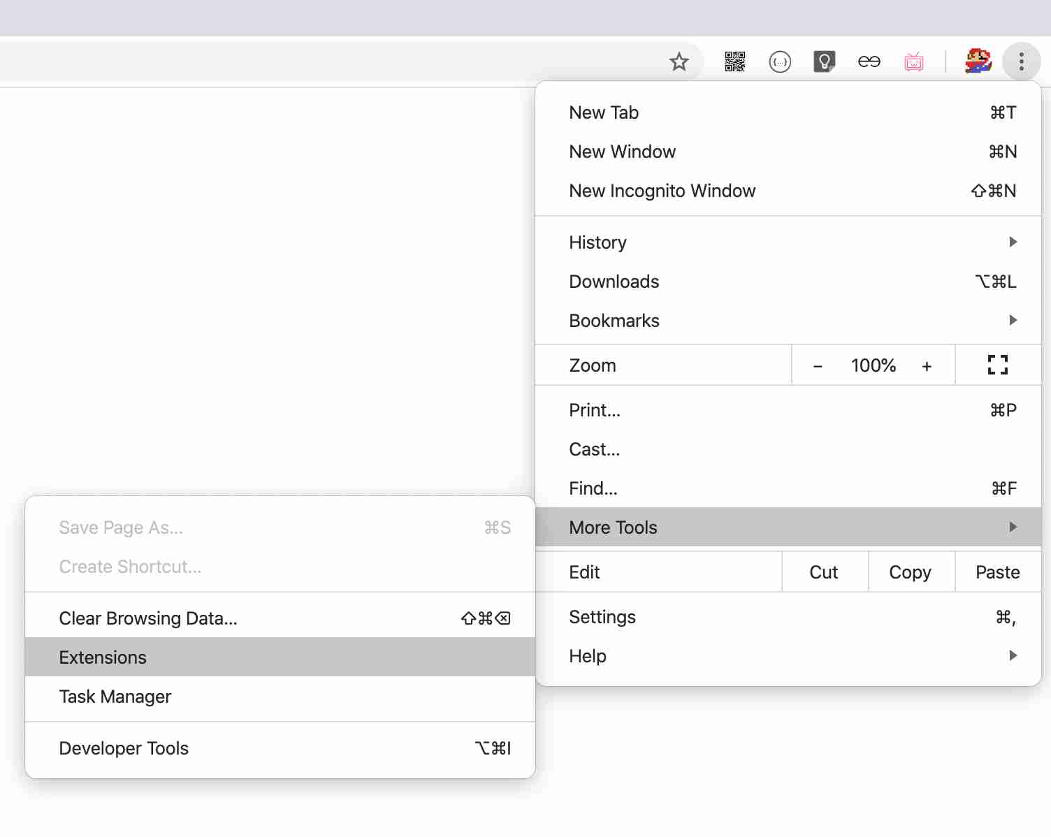1051x837 pixels.
Task: Open Chrome Settings
Action: [x=788, y=617]
